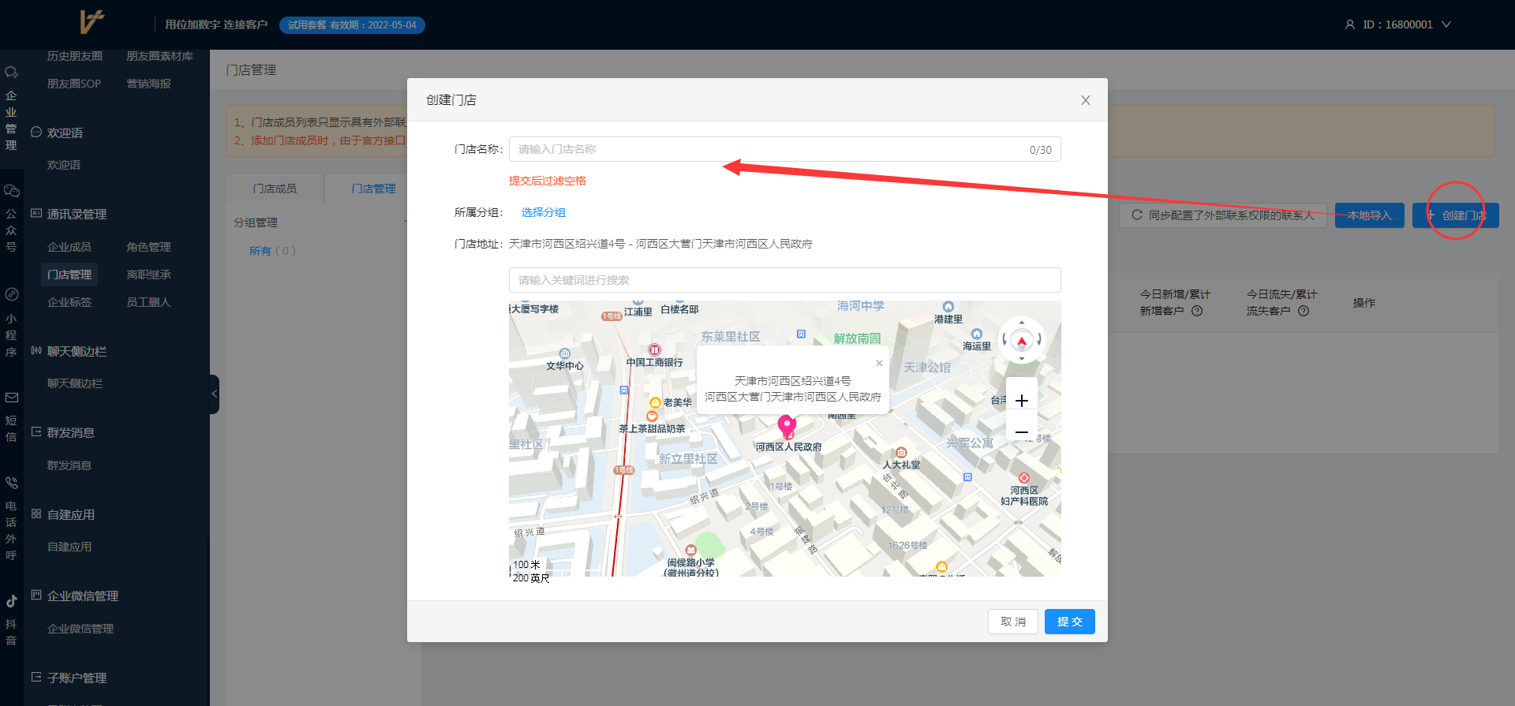
Task: Open 员工删人 in sidebar
Action: coord(148,302)
